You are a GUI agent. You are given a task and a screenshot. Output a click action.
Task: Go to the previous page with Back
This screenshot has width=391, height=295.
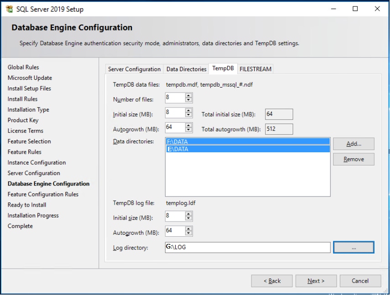tap(272, 281)
